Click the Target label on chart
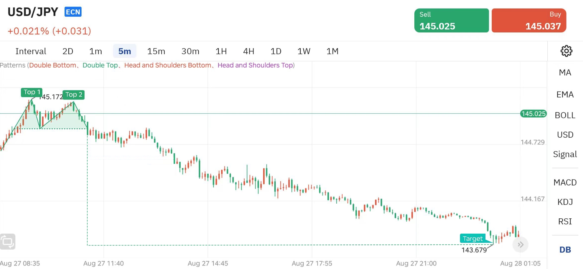This screenshot has width=583, height=269. (473, 238)
